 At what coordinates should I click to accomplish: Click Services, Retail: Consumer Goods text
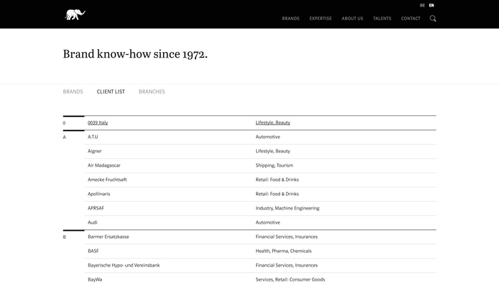[290, 279]
